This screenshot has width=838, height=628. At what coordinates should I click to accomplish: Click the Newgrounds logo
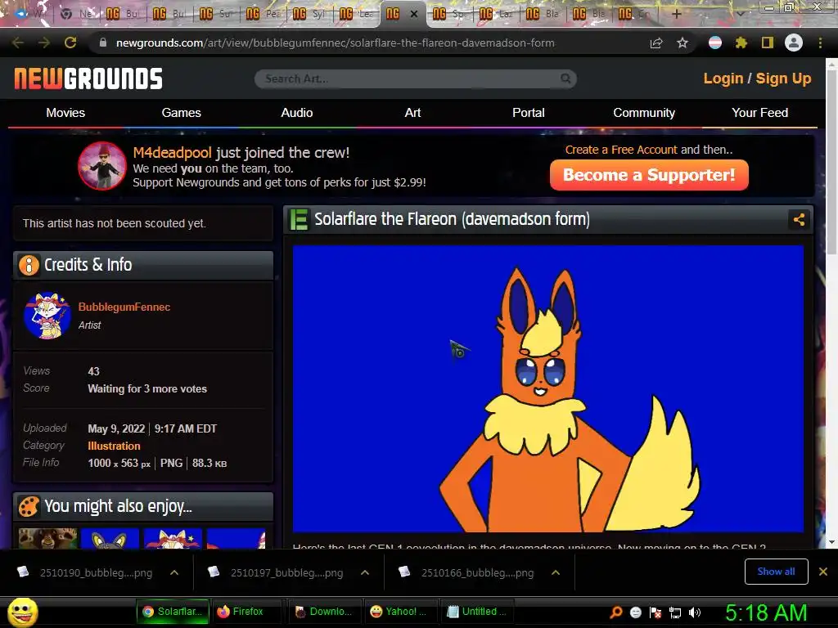click(x=88, y=78)
